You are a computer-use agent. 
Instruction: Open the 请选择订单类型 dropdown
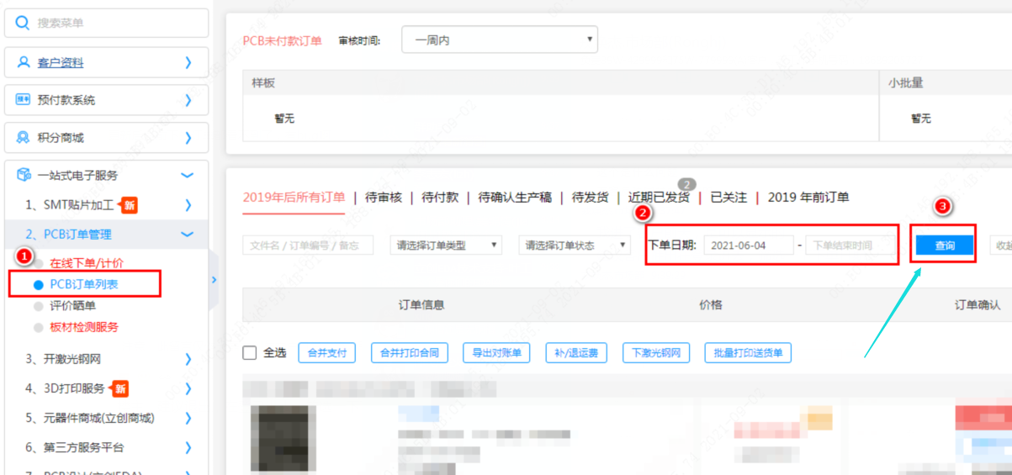(446, 245)
